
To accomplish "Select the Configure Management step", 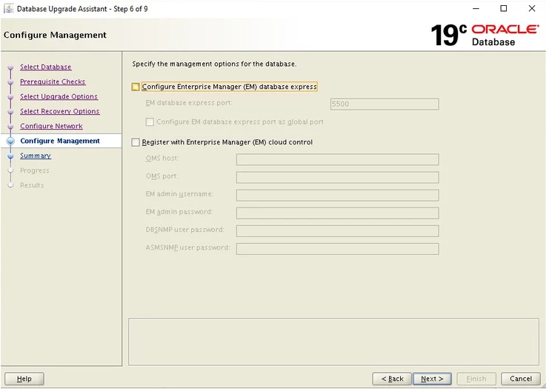I will coord(60,141).
